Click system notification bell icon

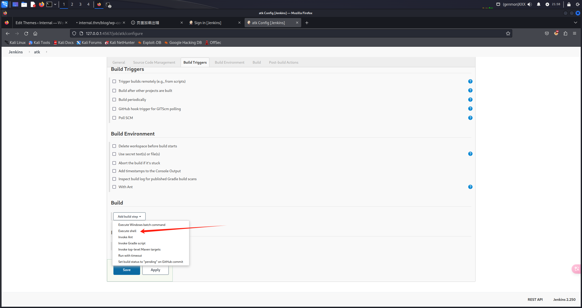coord(538,4)
